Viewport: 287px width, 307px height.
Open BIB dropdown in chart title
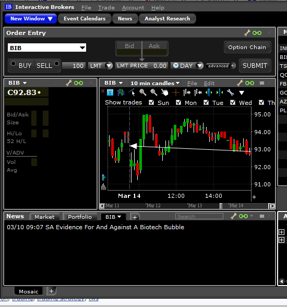click(x=121, y=83)
